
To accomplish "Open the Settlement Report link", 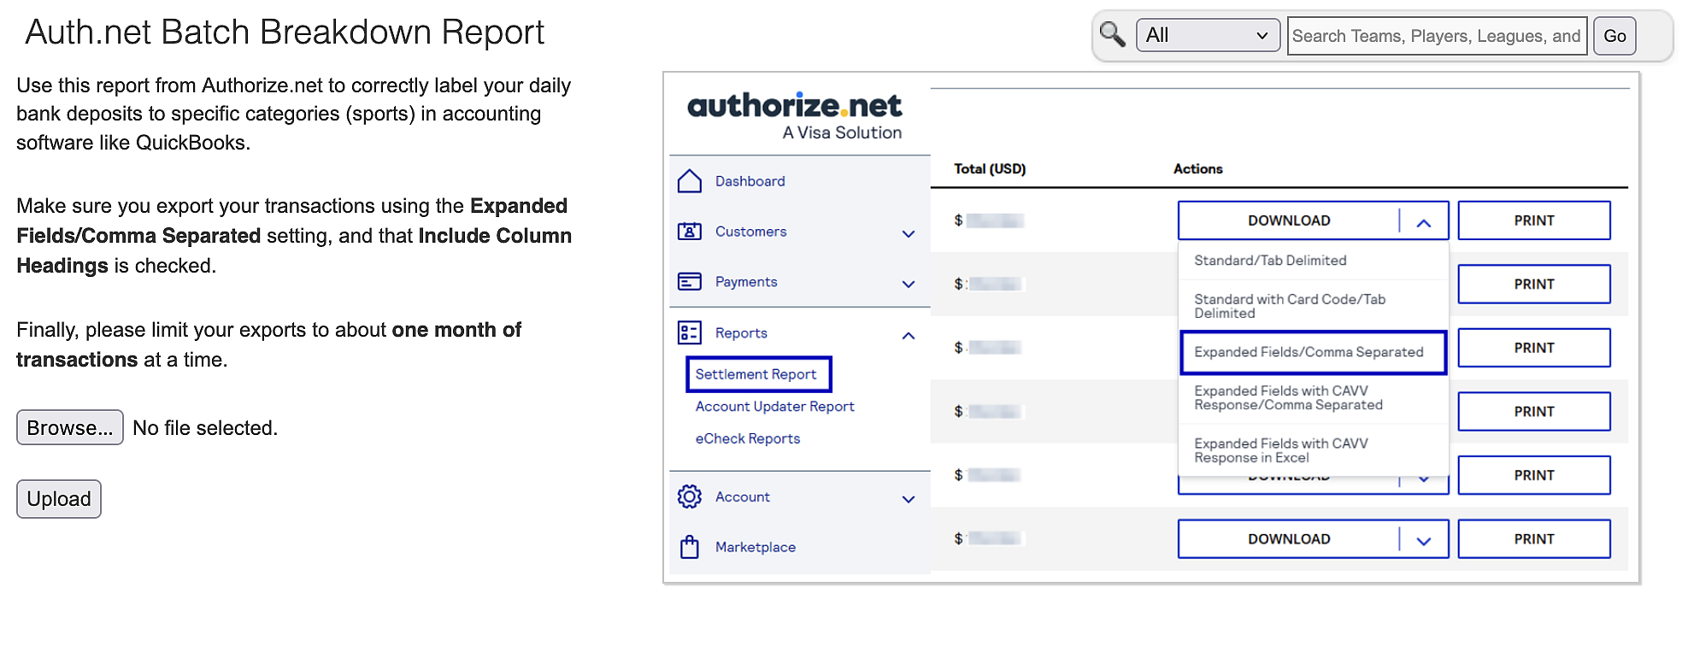I will [x=756, y=374].
